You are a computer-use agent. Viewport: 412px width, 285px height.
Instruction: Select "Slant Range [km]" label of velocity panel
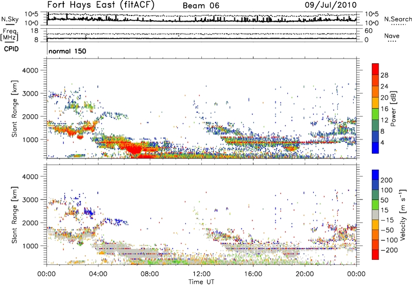[14, 215]
